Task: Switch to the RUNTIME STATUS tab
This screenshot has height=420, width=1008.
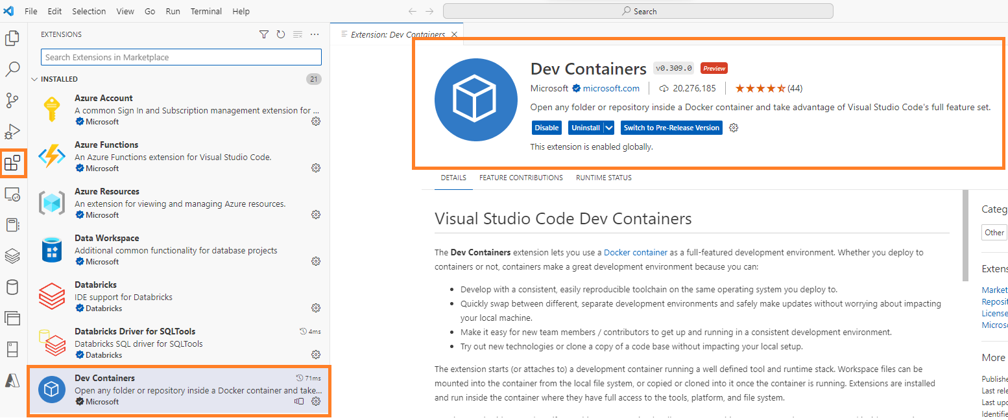Action: [603, 178]
